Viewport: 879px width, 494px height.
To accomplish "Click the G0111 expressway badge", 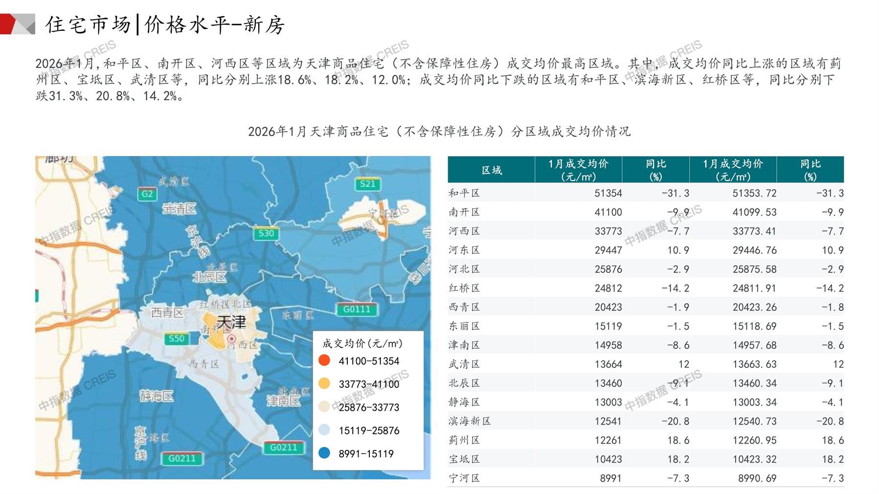I will click(356, 309).
